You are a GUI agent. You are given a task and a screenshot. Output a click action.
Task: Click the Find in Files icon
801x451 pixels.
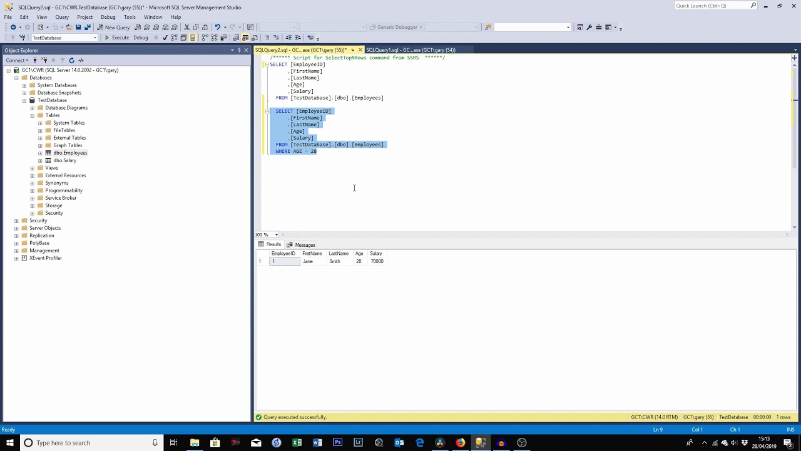pyautogui.click(x=487, y=27)
